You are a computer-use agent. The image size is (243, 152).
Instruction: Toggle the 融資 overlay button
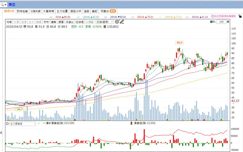click(39, 22)
